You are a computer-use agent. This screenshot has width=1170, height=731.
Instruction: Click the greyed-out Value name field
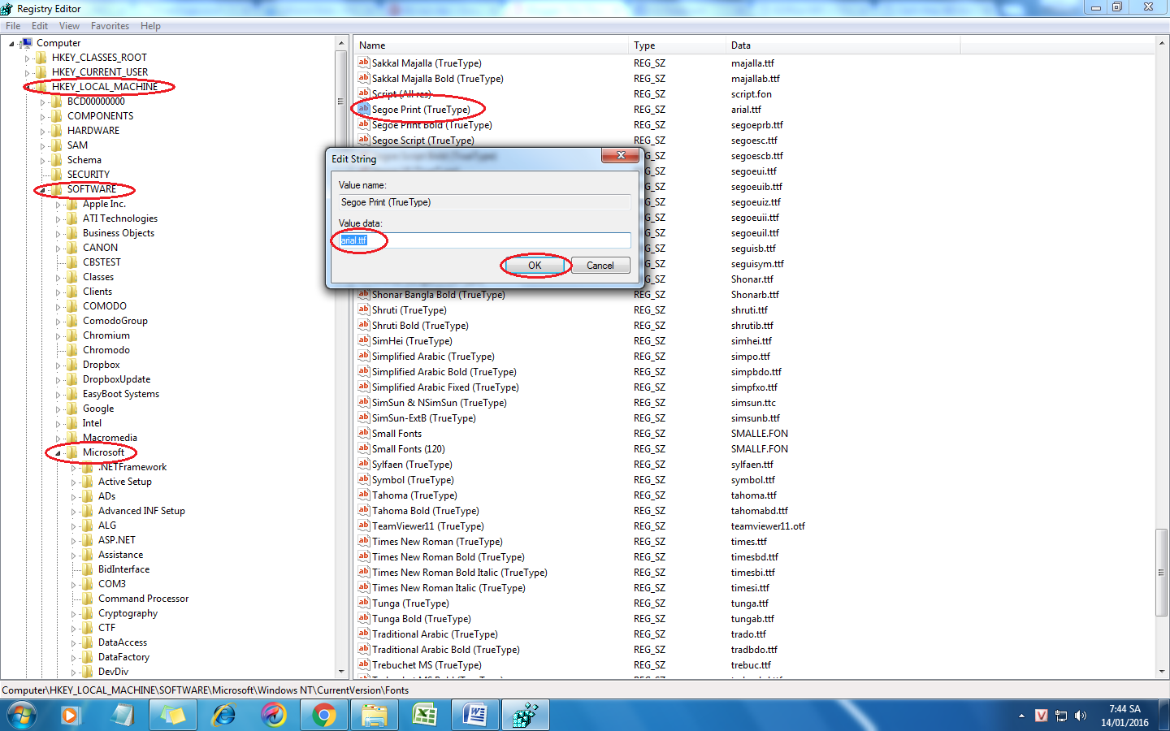(x=484, y=202)
